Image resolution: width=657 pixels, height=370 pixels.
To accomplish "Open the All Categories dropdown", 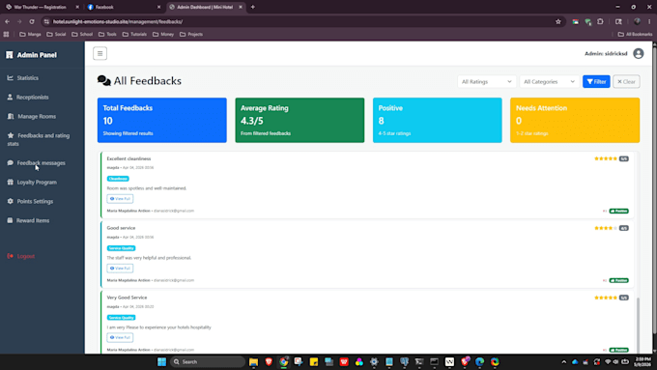I will tap(550, 82).
